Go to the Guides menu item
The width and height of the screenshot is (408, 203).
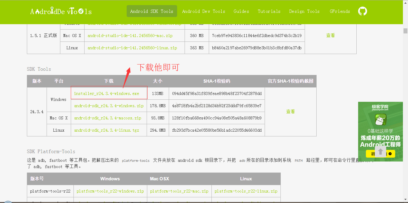point(241,11)
